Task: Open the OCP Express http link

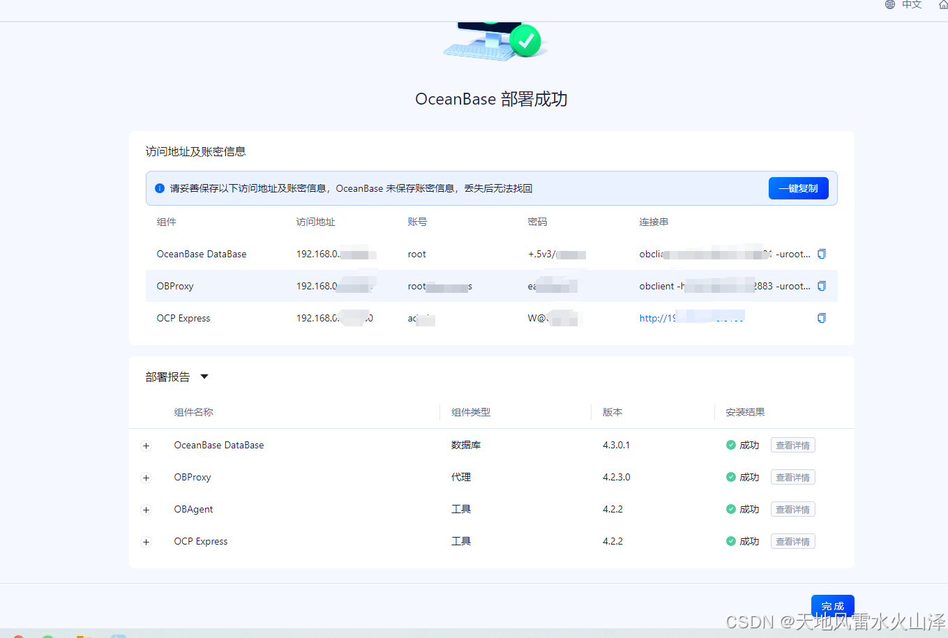Action: [691, 318]
